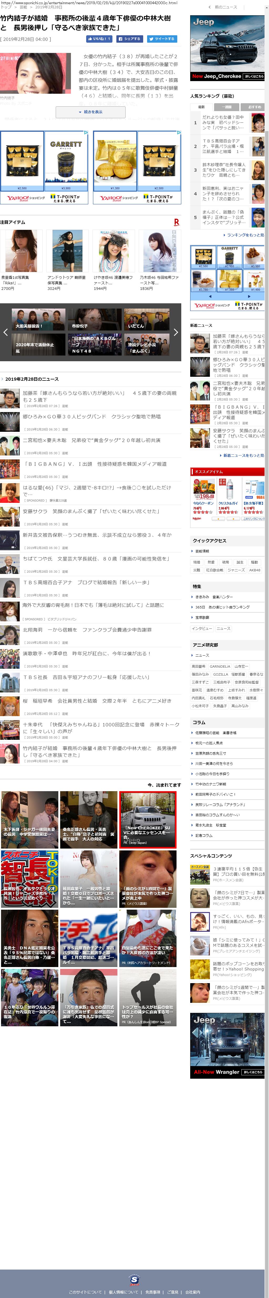Open the ちばてつや氏 文星芸大学長就任 headline
This screenshot has width=269, height=1298.
96,559
